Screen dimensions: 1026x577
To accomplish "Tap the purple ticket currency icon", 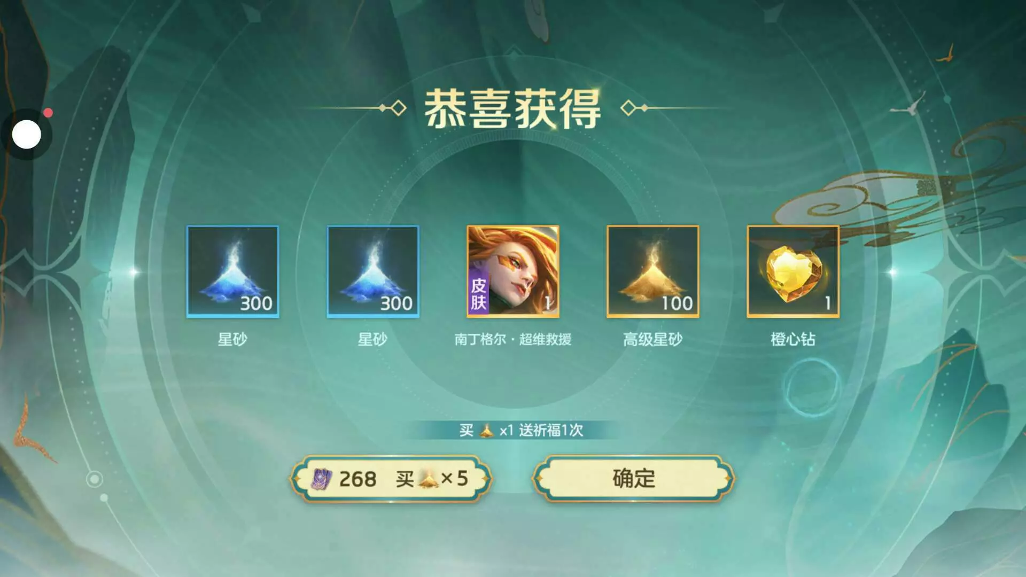I will (322, 479).
